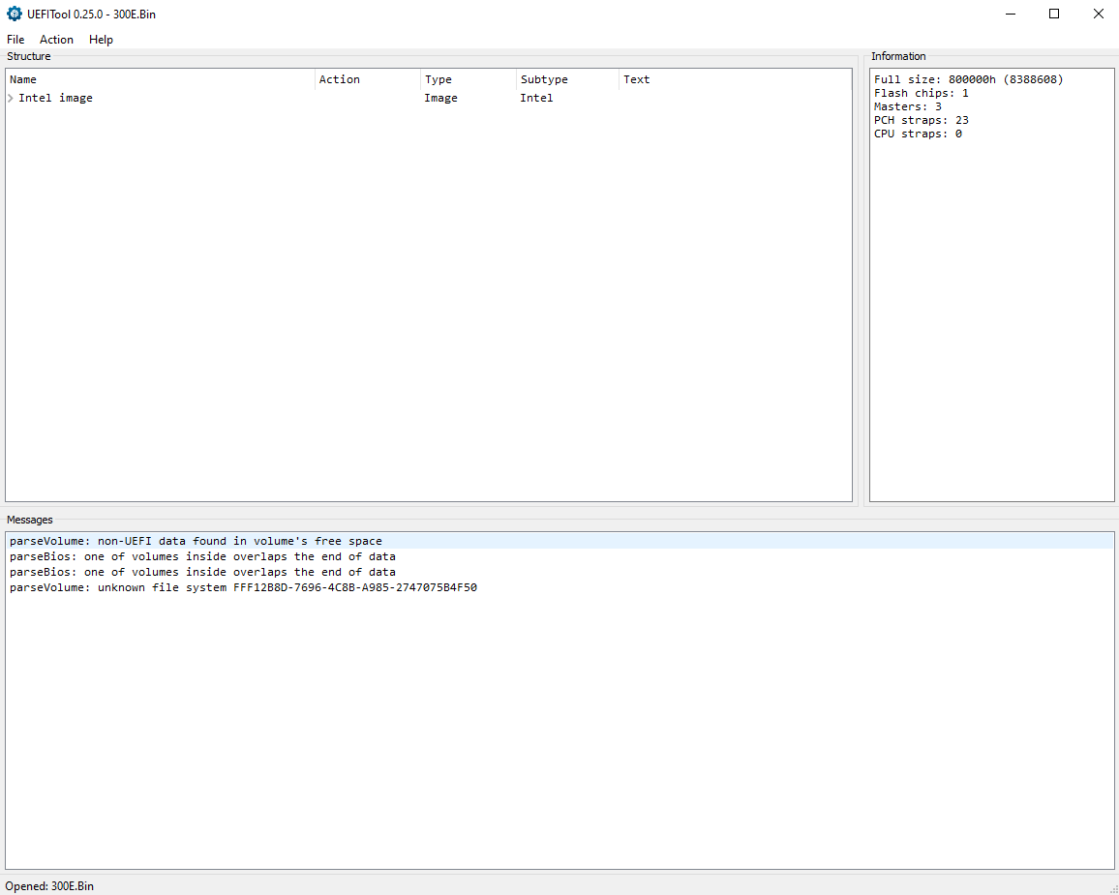
Task: Click the Name column header
Action: pos(161,79)
